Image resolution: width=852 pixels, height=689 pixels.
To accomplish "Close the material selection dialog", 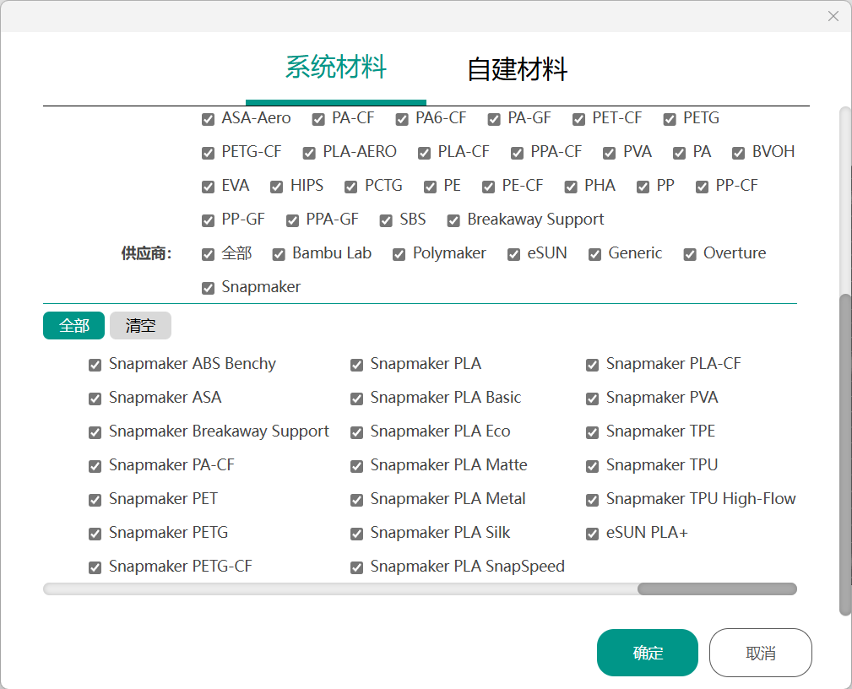I will point(833,16).
